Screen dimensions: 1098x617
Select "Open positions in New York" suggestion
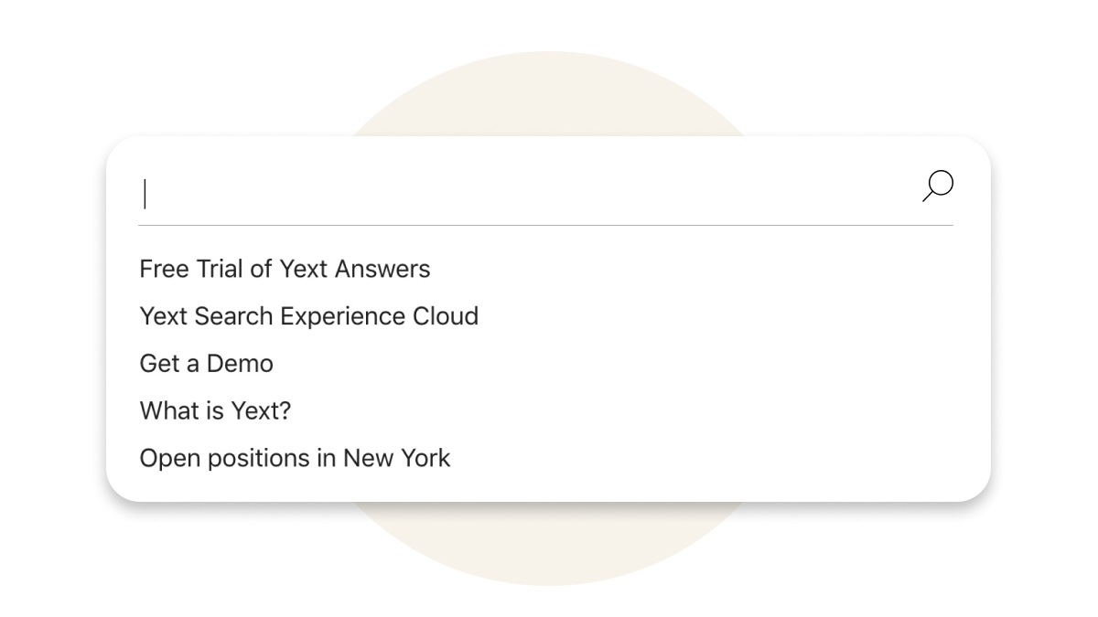(x=295, y=458)
